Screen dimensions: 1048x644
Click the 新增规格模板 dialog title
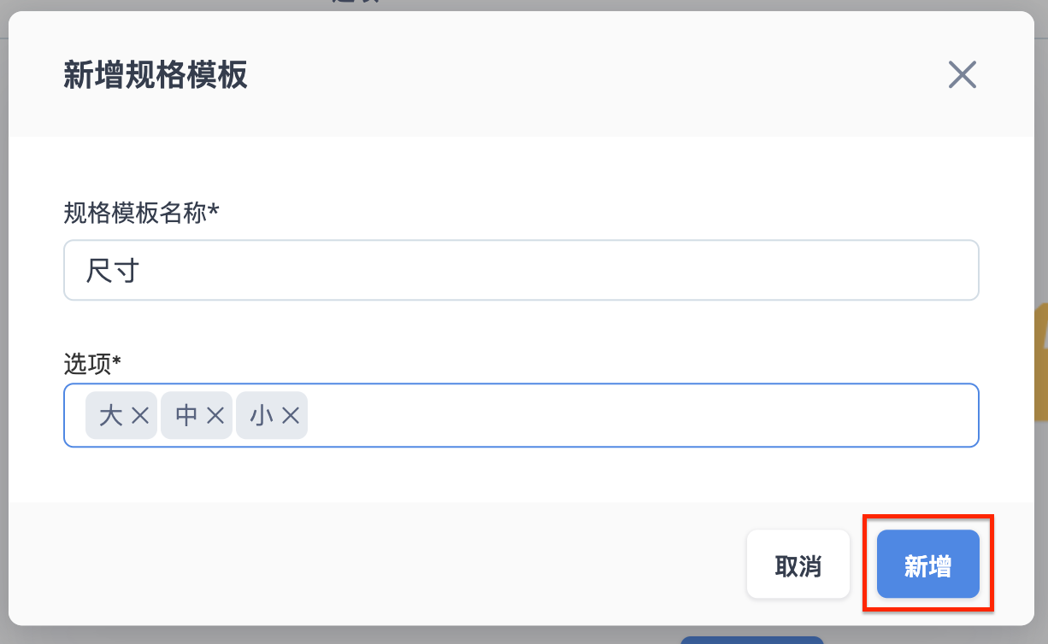(x=156, y=75)
